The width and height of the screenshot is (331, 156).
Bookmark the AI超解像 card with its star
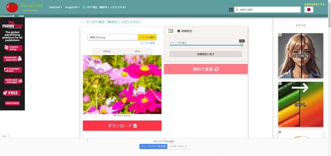(280, 35)
